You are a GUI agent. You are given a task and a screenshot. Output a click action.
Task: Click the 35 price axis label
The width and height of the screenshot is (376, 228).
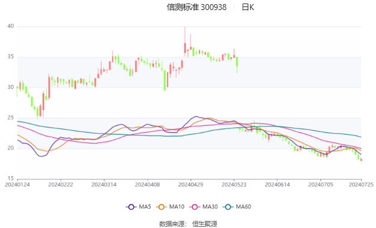(11, 57)
